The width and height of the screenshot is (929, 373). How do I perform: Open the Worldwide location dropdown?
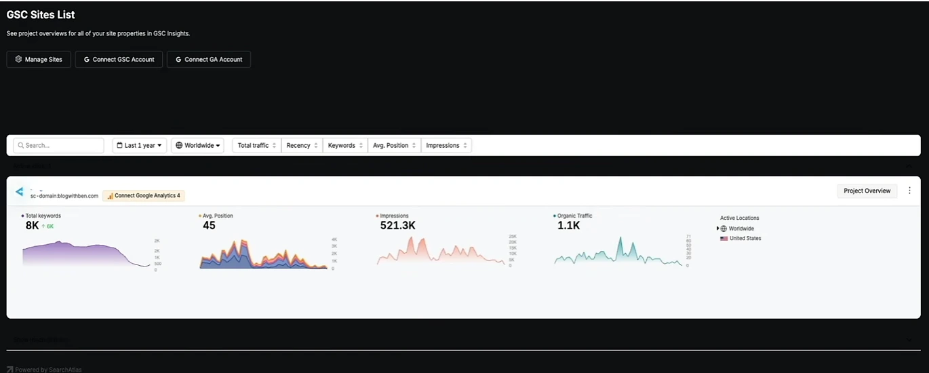point(199,146)
